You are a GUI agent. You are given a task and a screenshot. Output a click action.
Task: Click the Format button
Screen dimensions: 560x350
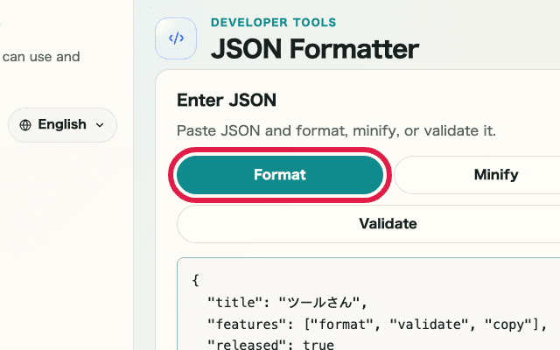coord(280,175)
